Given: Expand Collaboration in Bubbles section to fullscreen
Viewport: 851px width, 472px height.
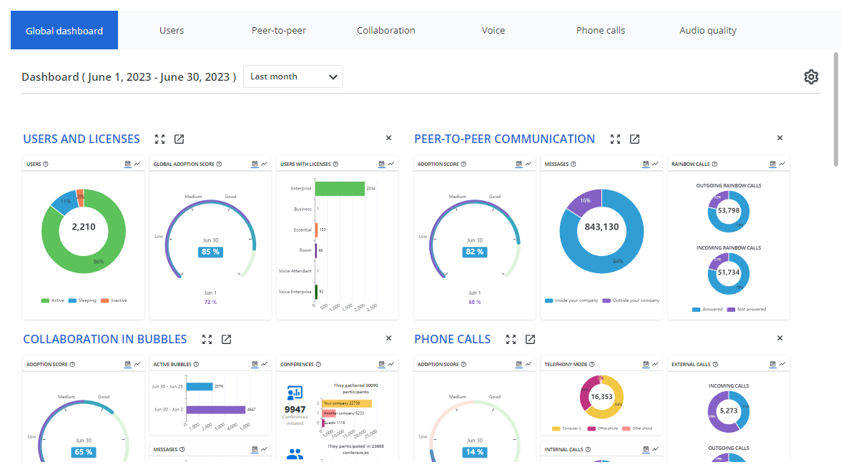Looking at the screenshot, I should pos(207,340).
